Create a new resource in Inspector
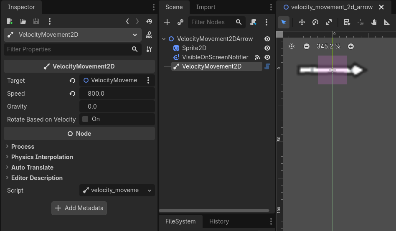Viewport: 396px width, 231px height. (10, 21)
